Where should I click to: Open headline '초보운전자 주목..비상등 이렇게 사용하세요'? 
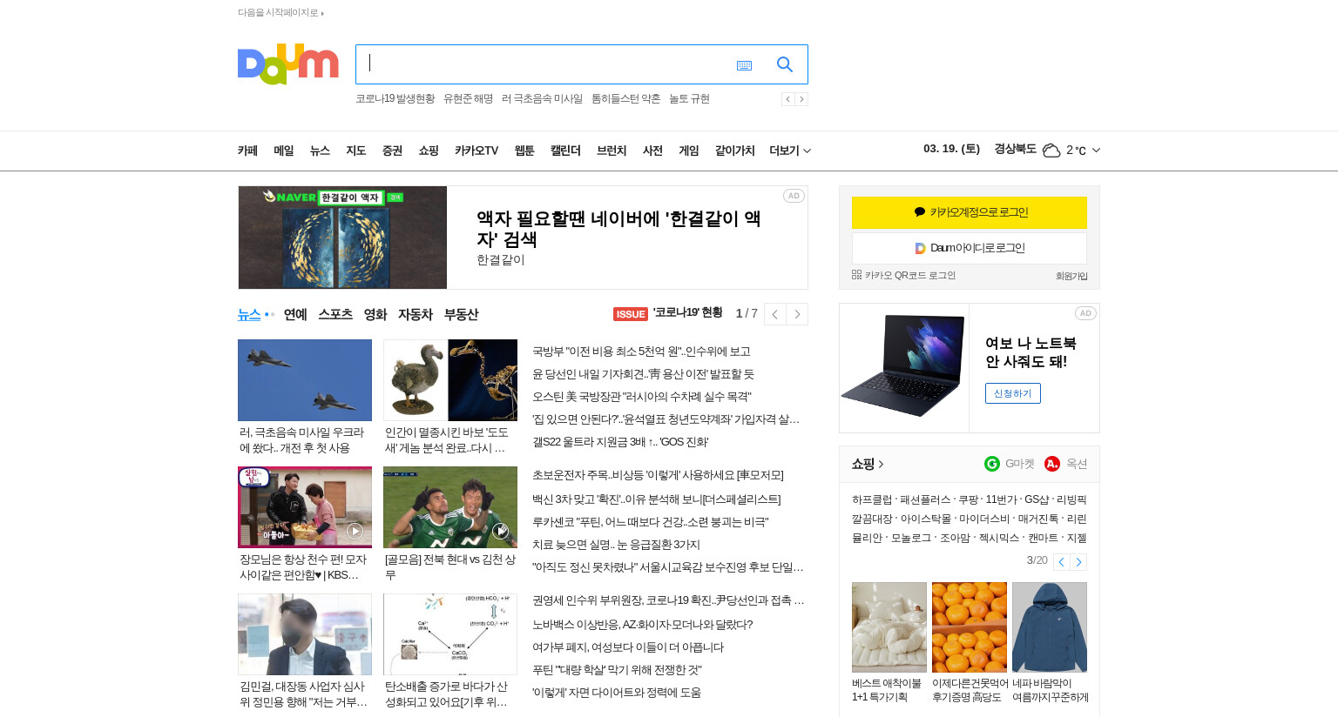pyautogui.click(x=658, y=475)
